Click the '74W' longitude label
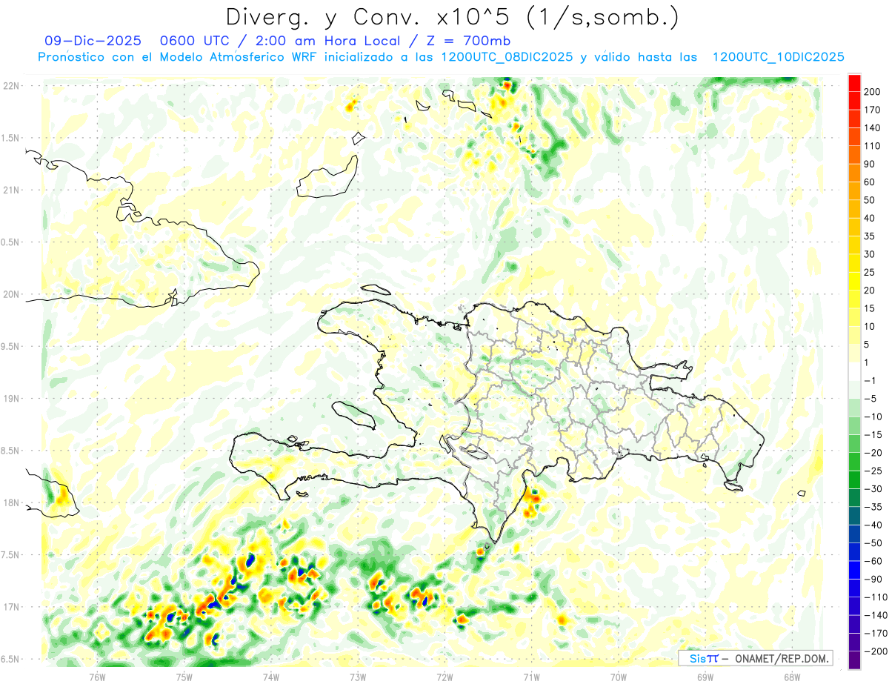This screenshot has width=889, height=687. [270, 677]
